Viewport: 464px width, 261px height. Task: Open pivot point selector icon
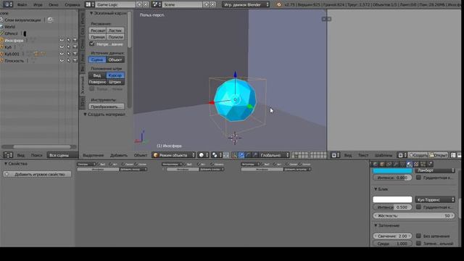tap(216, 155)
